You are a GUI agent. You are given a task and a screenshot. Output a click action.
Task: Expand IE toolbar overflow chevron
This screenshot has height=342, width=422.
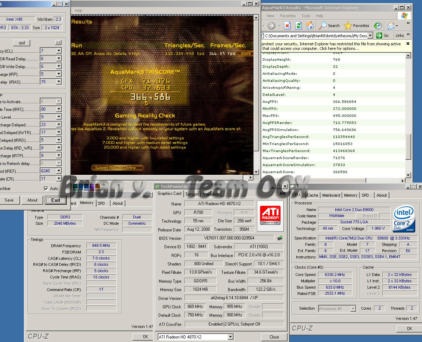[408, 24]
